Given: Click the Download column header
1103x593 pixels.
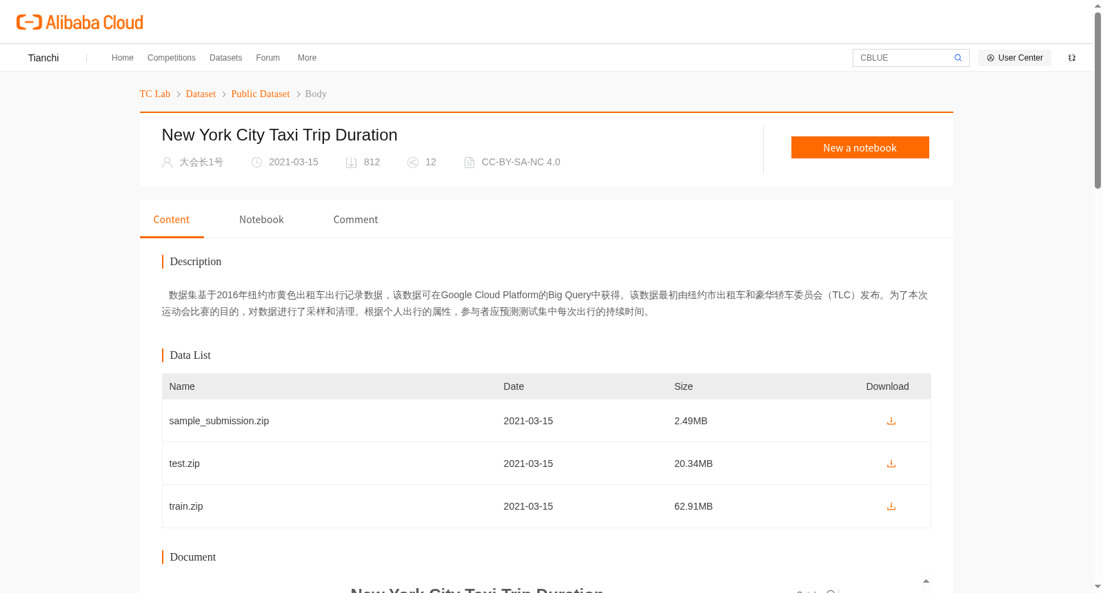Looking at the screenshot, I should tap(887, 386).
